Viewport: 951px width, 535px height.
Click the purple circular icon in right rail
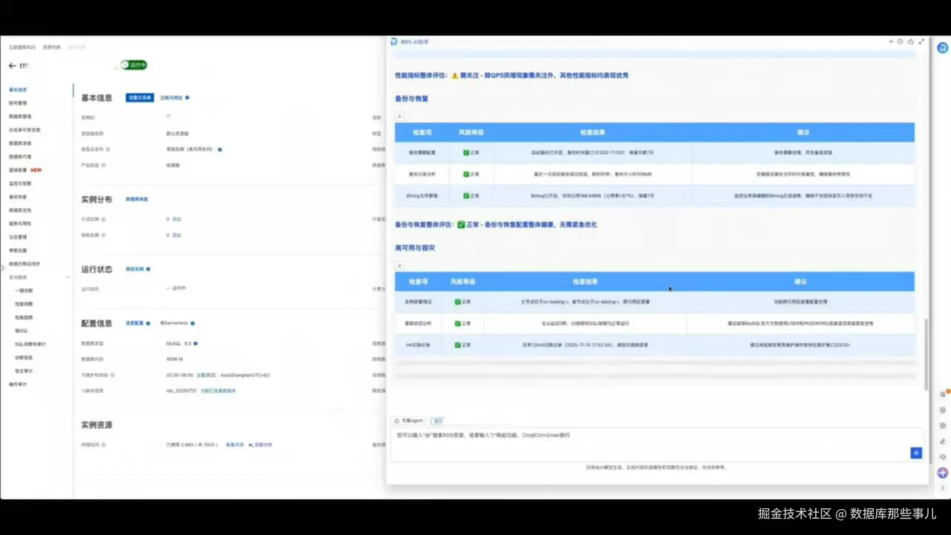pos(942,473)
